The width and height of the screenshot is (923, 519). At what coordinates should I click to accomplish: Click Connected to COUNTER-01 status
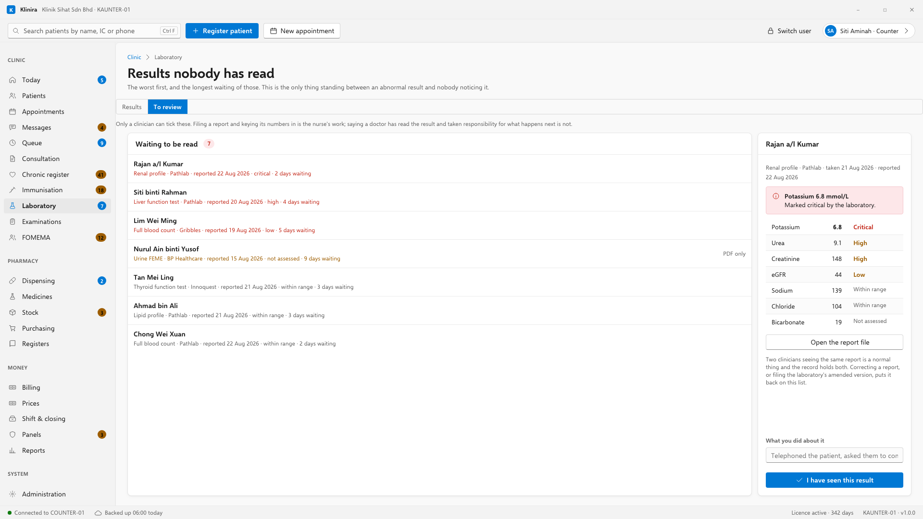(x=46, y=513)
